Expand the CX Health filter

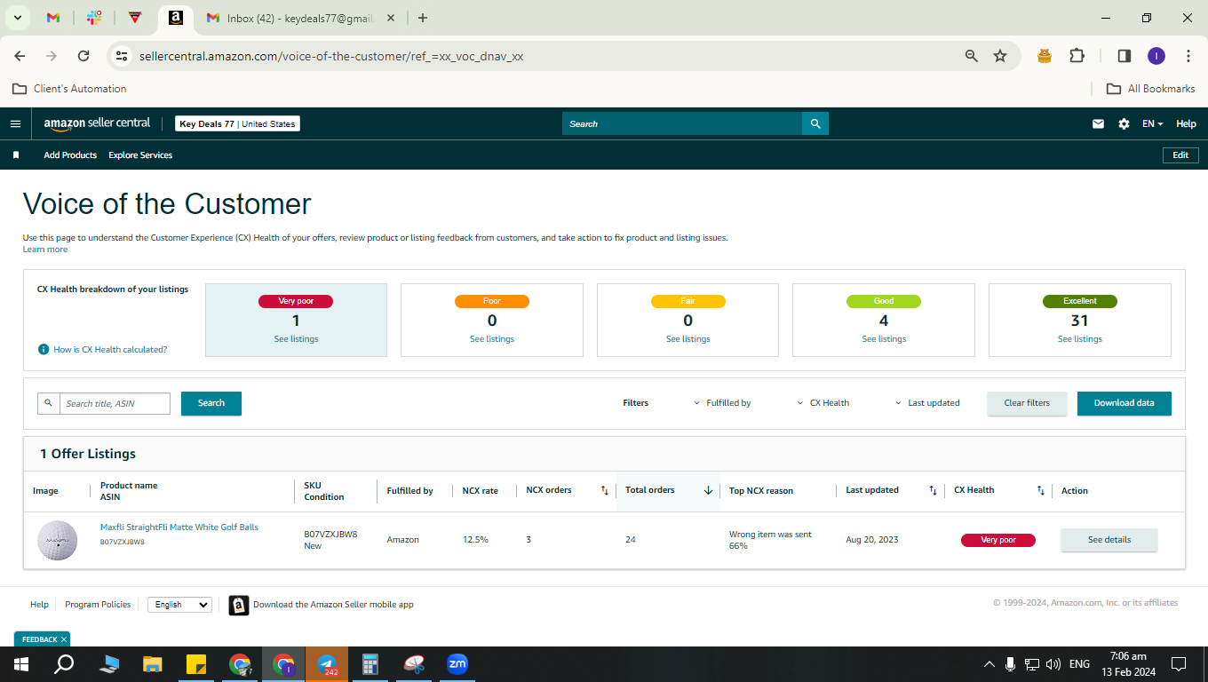point(823,403)
